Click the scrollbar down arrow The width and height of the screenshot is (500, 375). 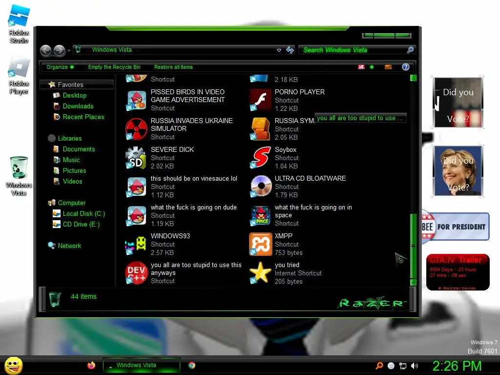point(413,282)
